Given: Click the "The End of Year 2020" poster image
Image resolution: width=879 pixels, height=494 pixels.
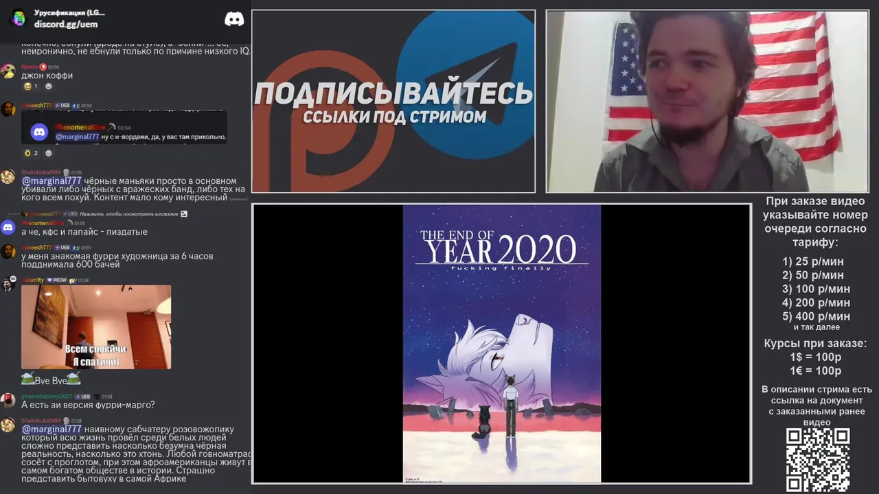Looking at the screenshot, I should coord(502,344).
